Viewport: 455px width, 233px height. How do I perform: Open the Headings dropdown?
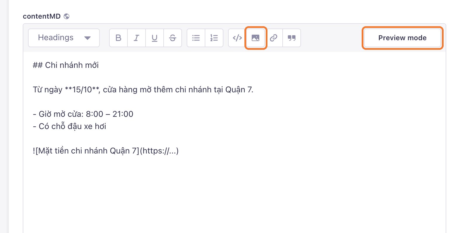[x=64, y=38]
